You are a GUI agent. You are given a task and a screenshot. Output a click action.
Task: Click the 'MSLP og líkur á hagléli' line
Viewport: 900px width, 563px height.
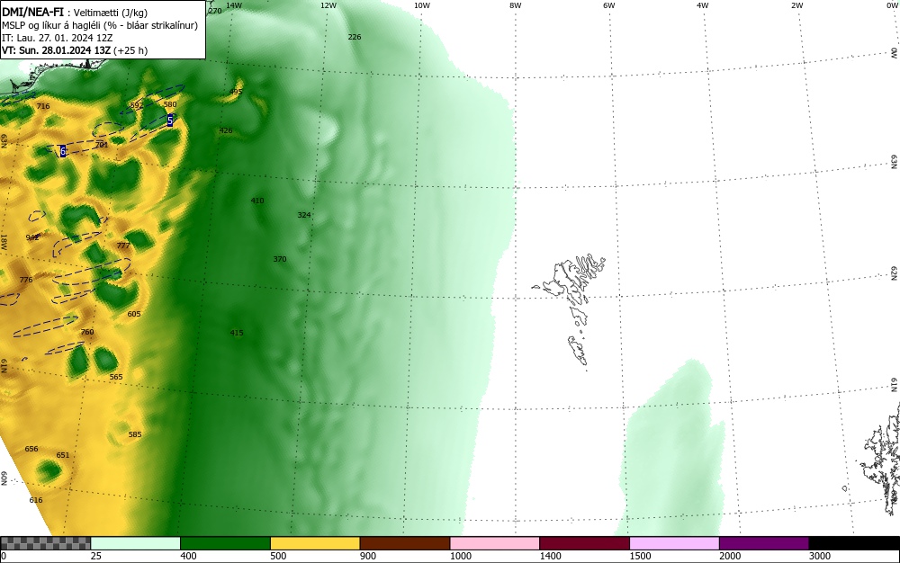100,25
